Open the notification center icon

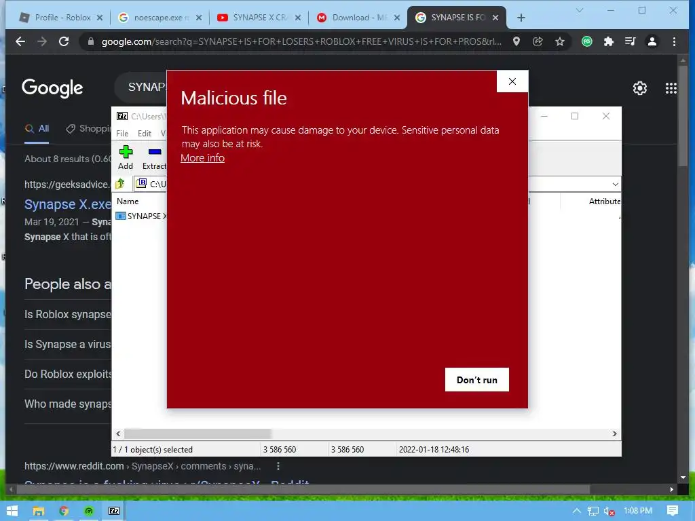[673, 511]
